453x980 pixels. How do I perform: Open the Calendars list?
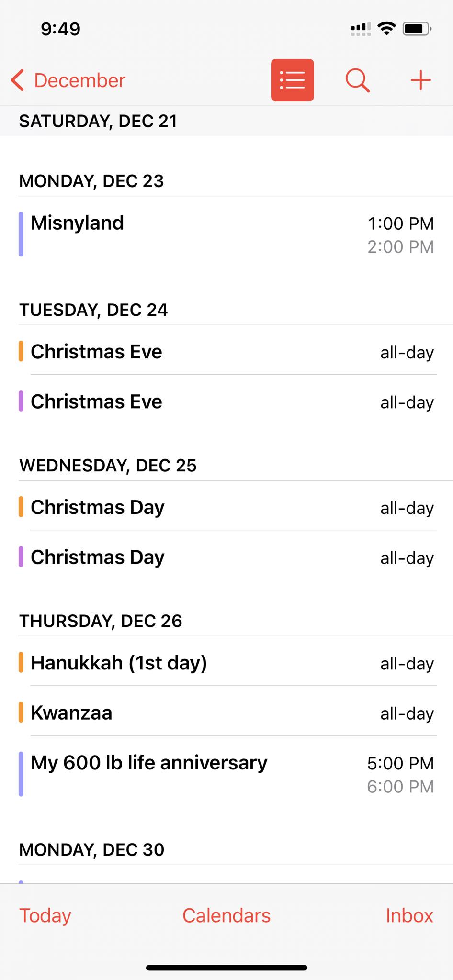click(x=226, y=915)
